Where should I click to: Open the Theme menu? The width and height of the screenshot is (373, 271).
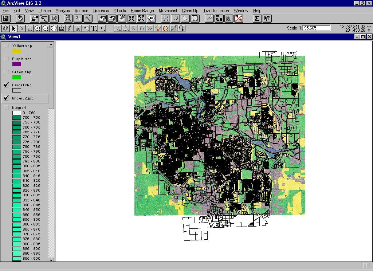point(45,11)
